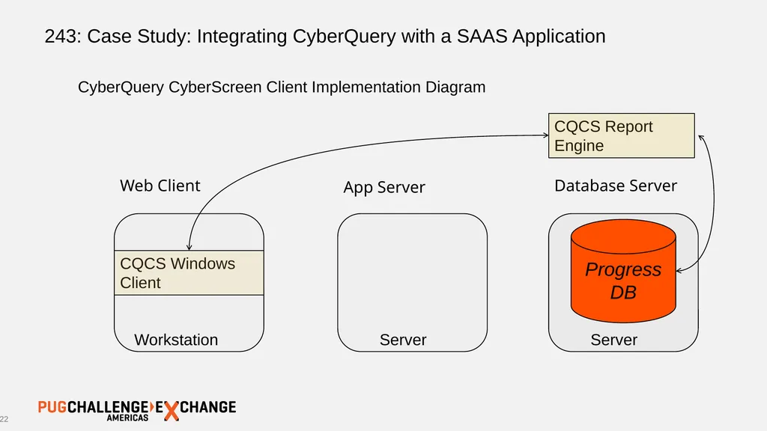Click the Database Server label

click(x=616, y=186)
